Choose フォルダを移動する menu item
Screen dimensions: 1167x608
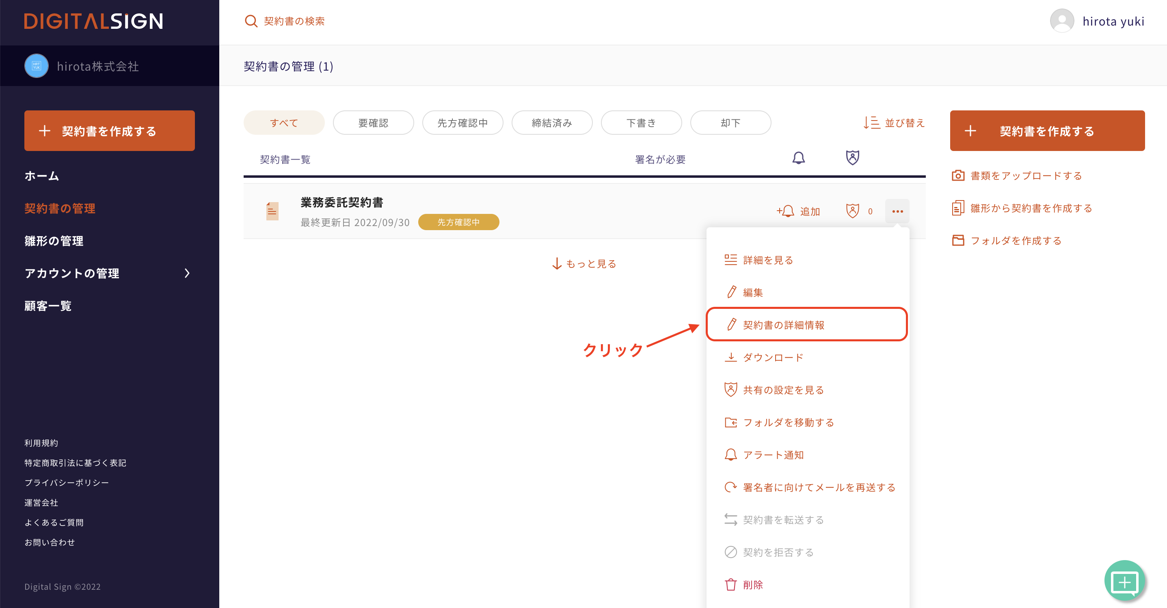pyautogui.click(x=807, y=423)
